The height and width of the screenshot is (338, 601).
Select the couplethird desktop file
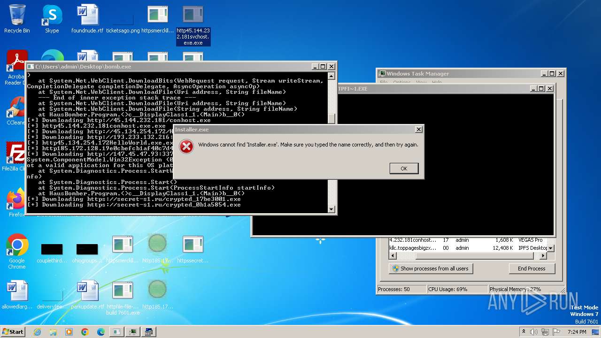click(x=52, y=252)
